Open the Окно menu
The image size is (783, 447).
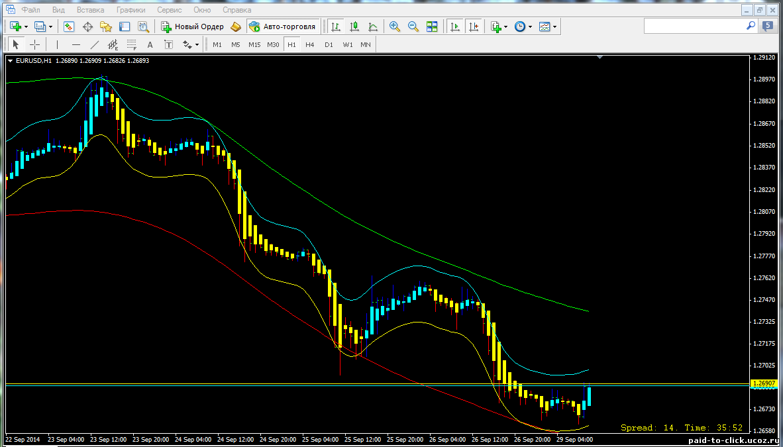[x=203, y=9]
